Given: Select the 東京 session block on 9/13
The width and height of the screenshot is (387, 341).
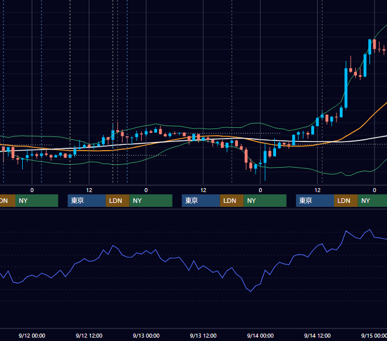Looking at the screenshot, I should pyautogui.click(x=201, y=201).
